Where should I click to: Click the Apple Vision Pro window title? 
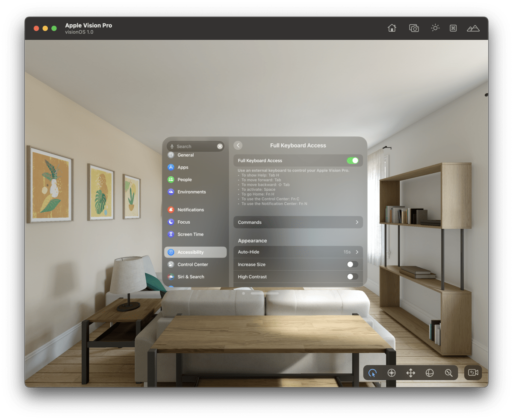88,25
